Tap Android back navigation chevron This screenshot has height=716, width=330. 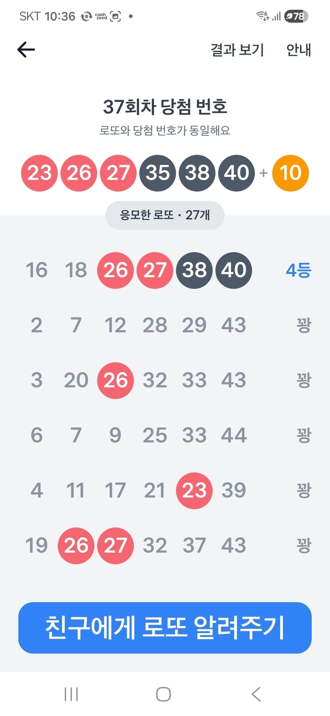[x=256, y=694]
